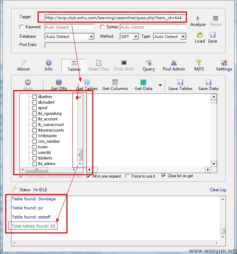Viewport: 237px width, 254px height.
Task: Toggle All in one request checkbox
Action: (88, 176)
